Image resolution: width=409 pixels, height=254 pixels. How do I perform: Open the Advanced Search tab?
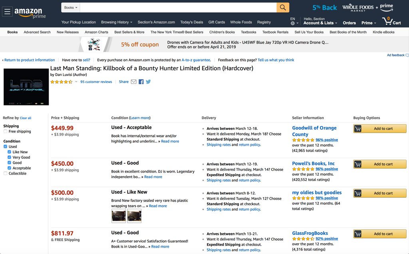pos(37,32)
